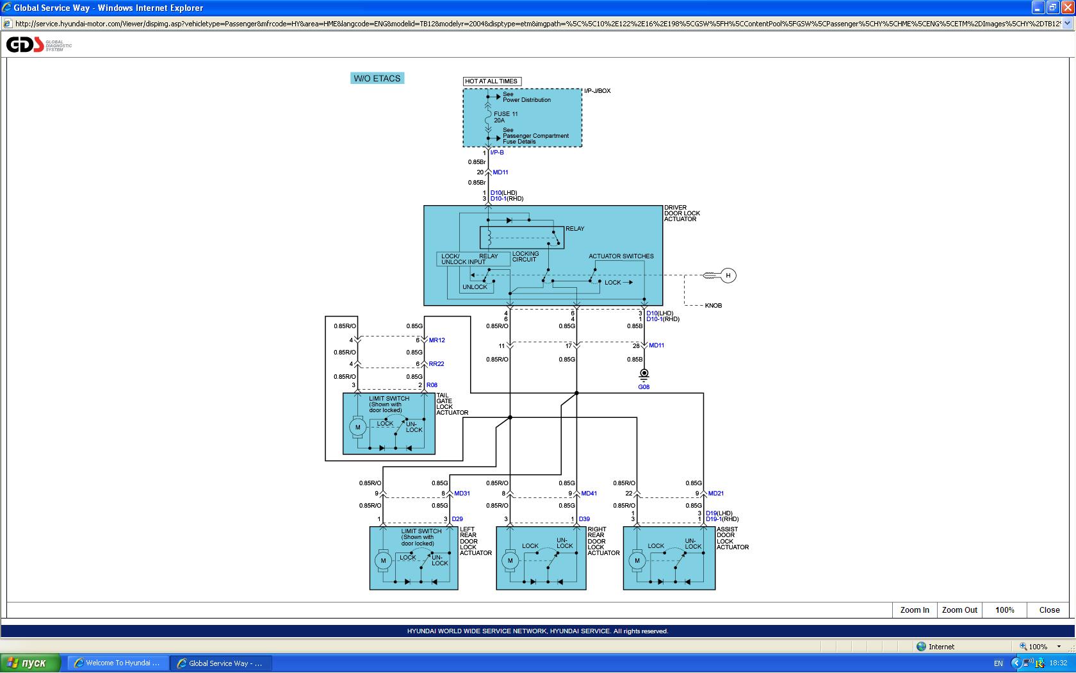
Task: Click the ground symbol above G08
Action: (644, 374)
